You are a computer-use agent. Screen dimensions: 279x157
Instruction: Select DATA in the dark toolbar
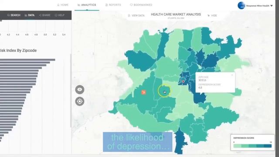pos(30,15)
